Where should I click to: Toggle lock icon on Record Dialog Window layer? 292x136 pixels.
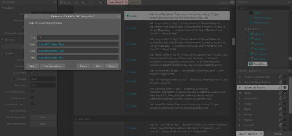tap(280, 82)
